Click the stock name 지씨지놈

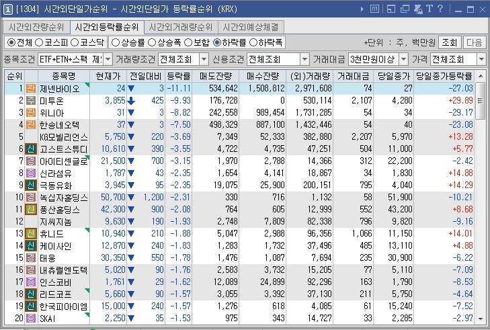(x=56, y=222)
